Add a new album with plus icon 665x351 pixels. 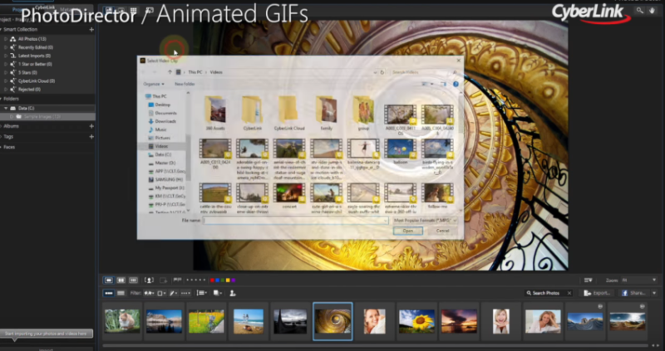(91, 126)
